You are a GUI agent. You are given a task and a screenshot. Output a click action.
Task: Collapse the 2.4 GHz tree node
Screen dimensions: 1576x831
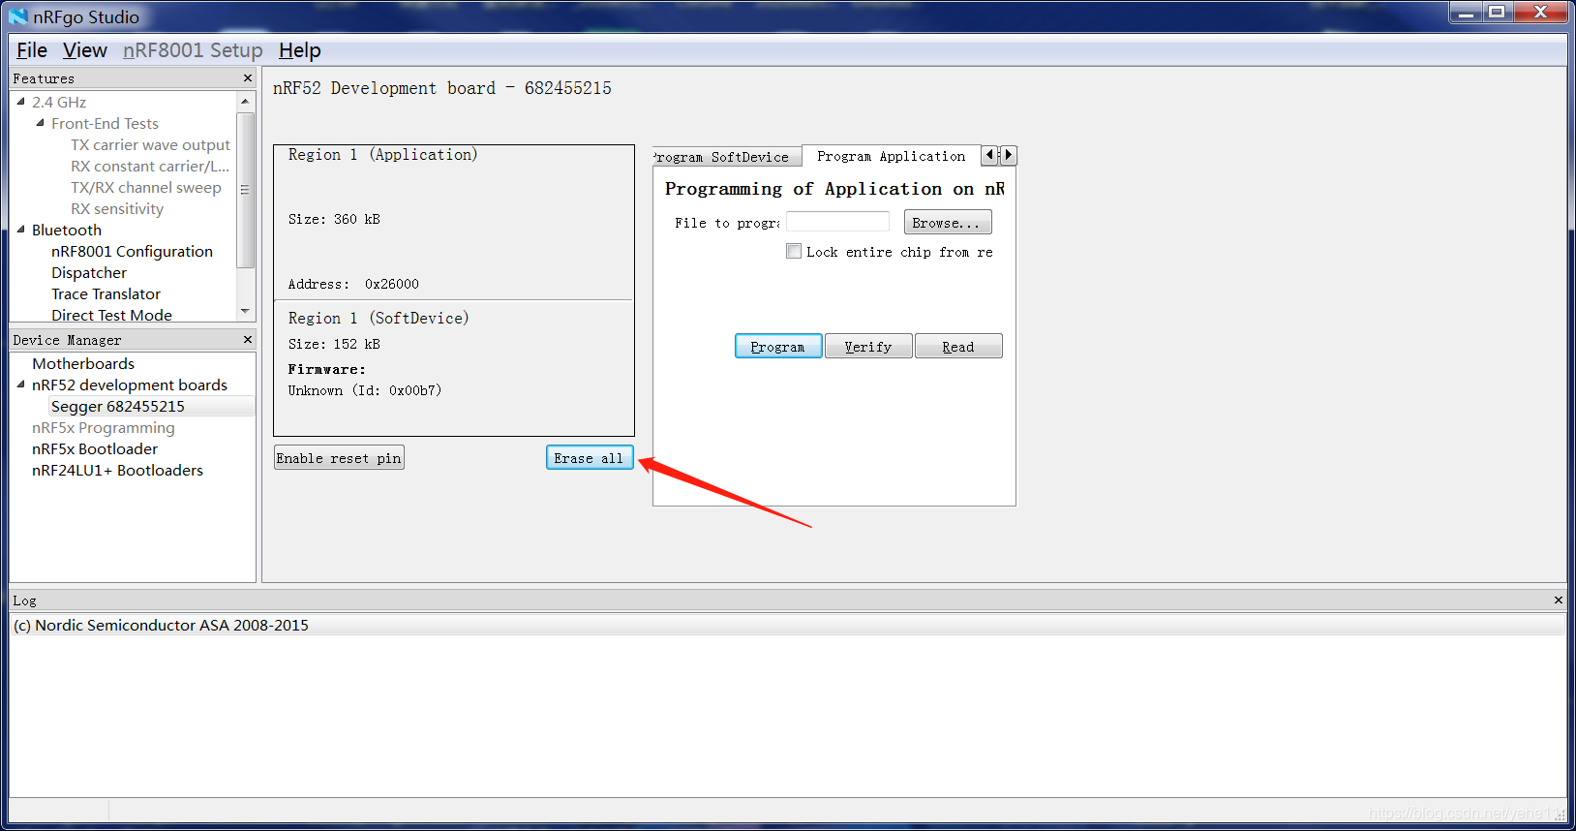click(x=21, y=102)
